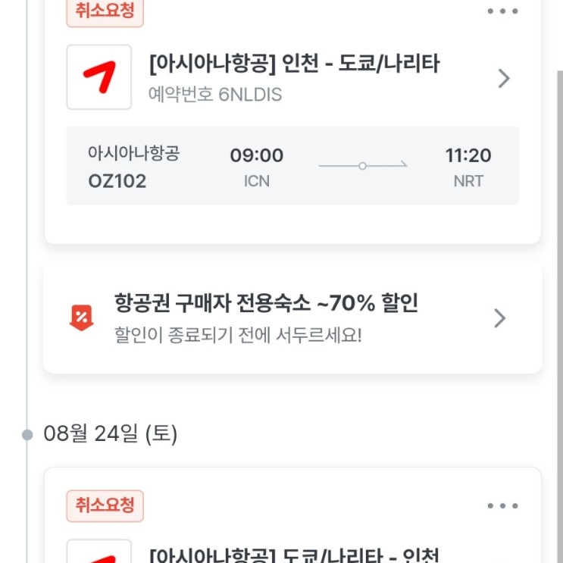Image resolution: width=563 pixels, height=563 pixels.
Task: Open [아시아나항공] 인천 - 도쿄/나리타 booking title
Action: click(x=295, y=64)
